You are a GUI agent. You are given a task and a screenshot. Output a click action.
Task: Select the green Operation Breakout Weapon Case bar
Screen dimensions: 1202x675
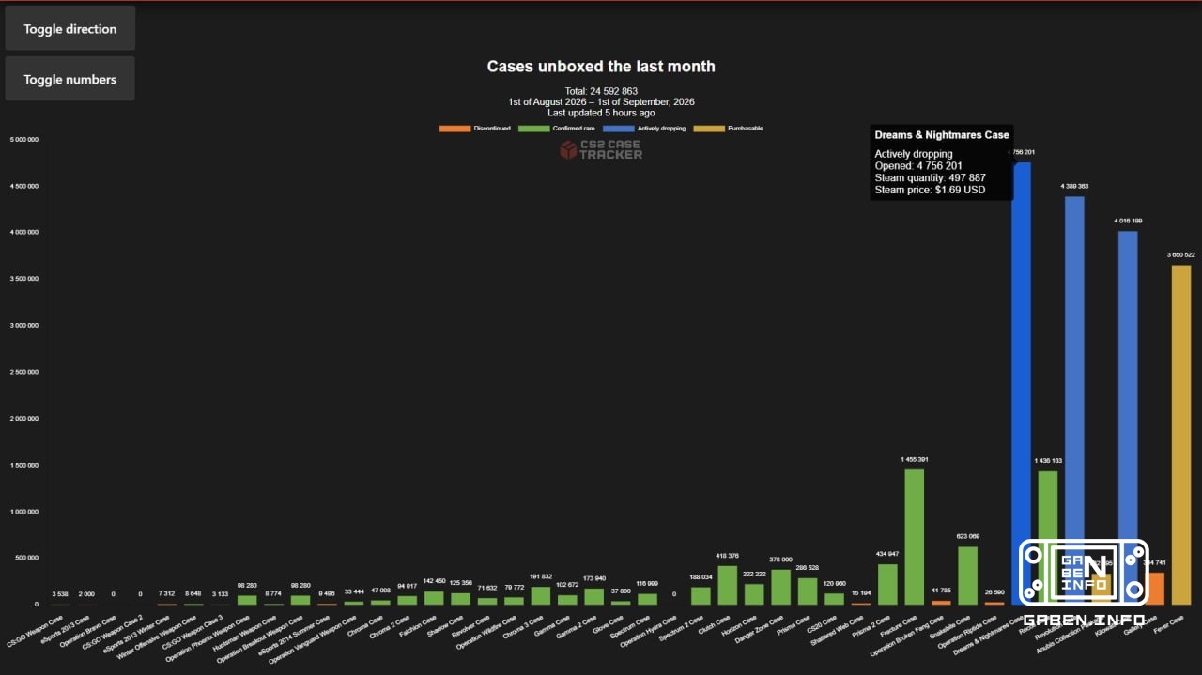point(300,600)
